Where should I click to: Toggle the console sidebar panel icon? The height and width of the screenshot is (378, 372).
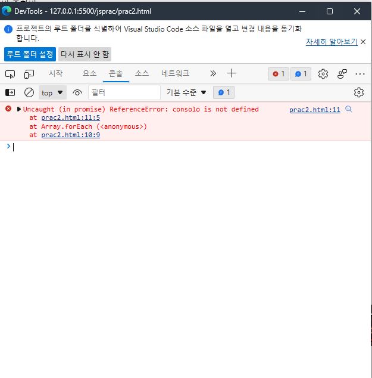point(10,92)
